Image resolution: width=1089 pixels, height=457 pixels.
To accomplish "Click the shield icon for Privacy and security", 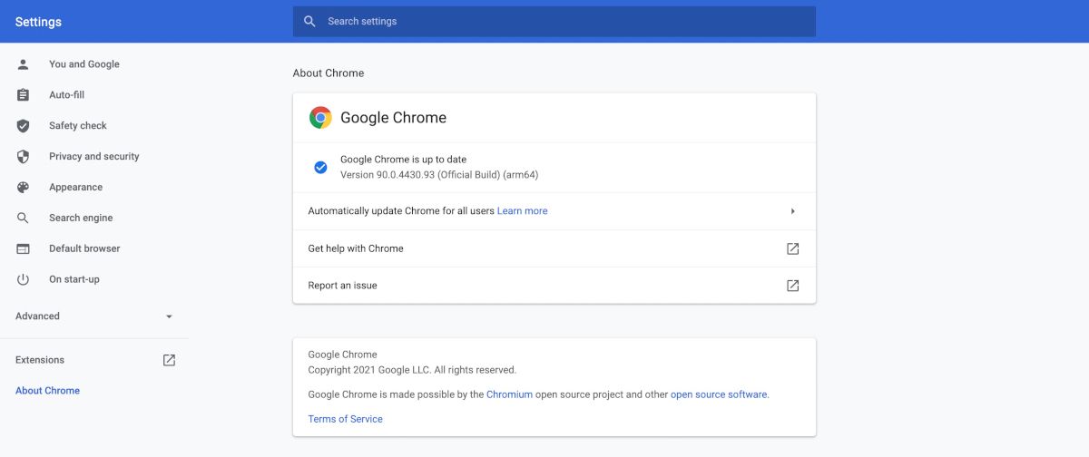I will pos(24,157).
